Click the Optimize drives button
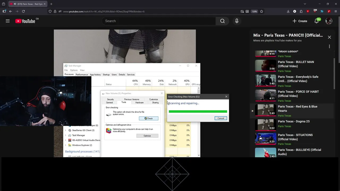This screenshot has width=340, height=191. pos(147,136)
